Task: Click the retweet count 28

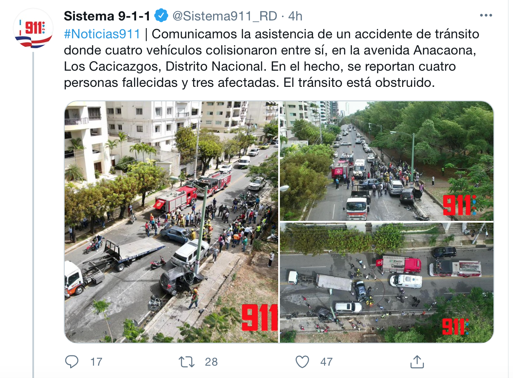Action: pos(211,362)
